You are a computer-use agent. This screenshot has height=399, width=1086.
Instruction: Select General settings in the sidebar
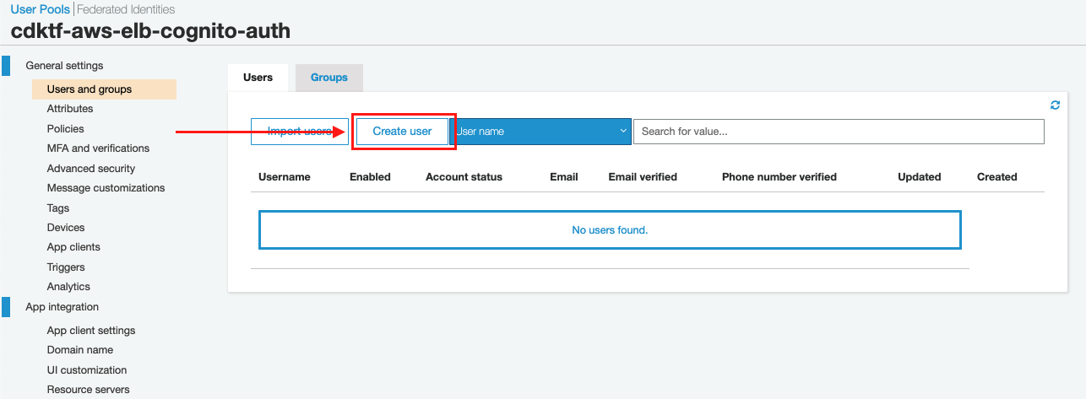pos(64,66)
